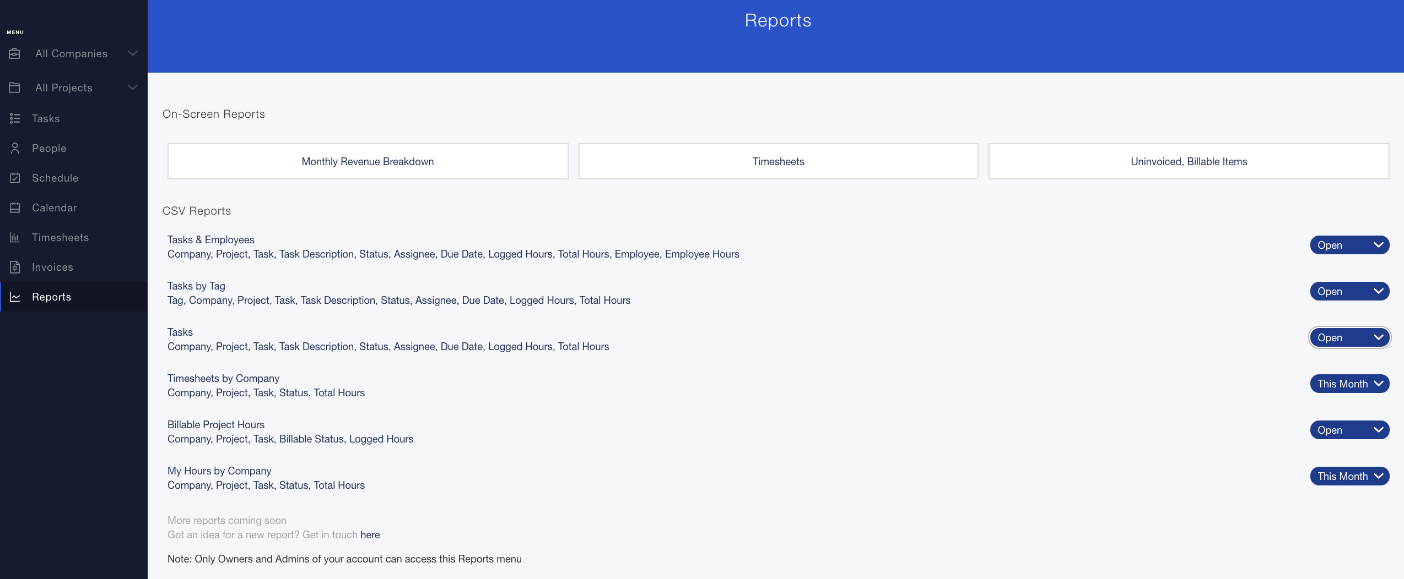The image size is (1404, 579).
Task: Click the folder icon beside All Projects
Action: 15,88
